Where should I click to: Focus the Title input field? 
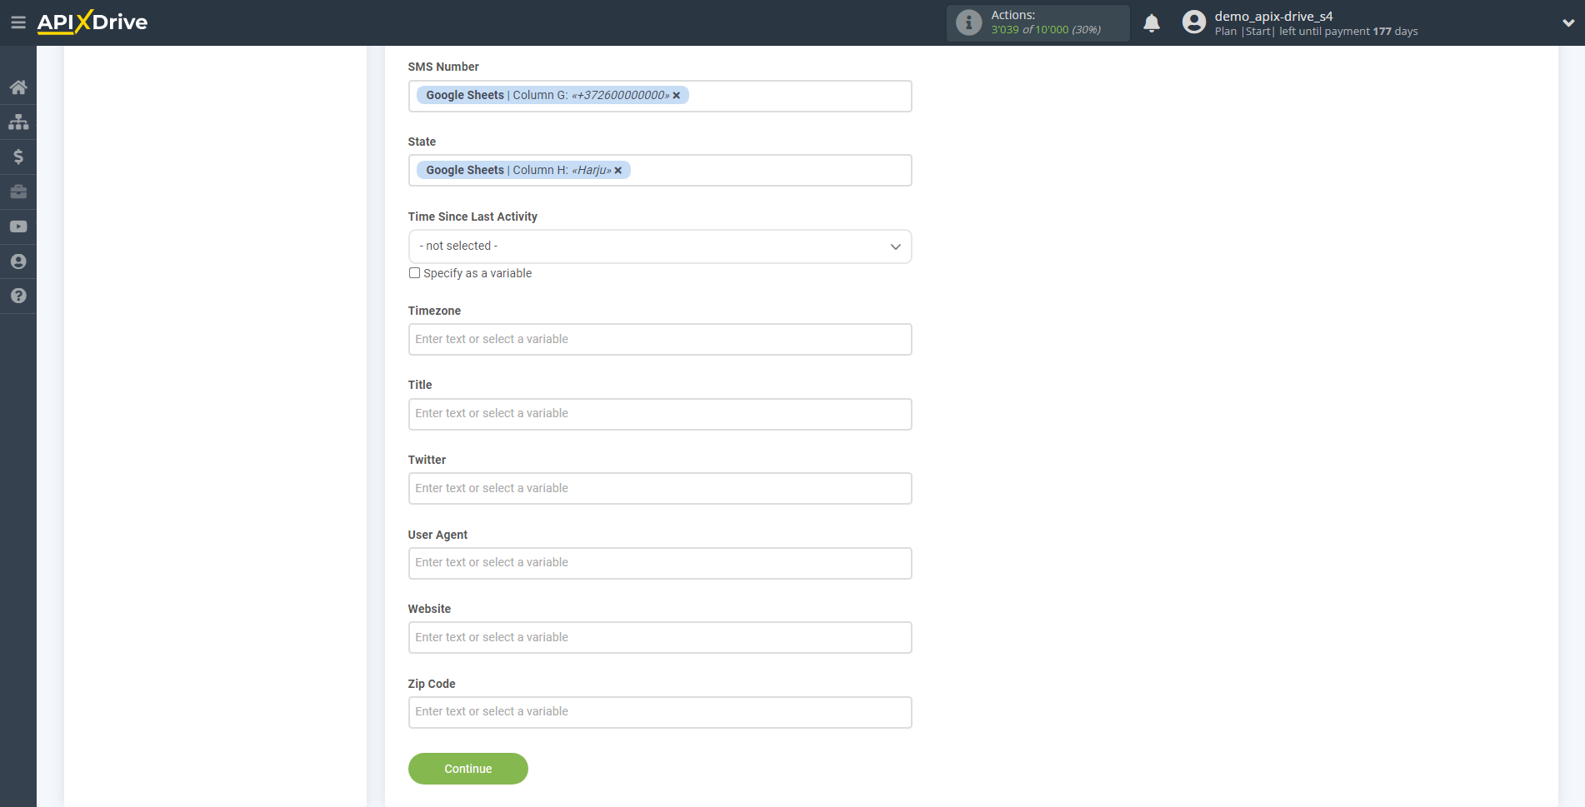[660, 414]
